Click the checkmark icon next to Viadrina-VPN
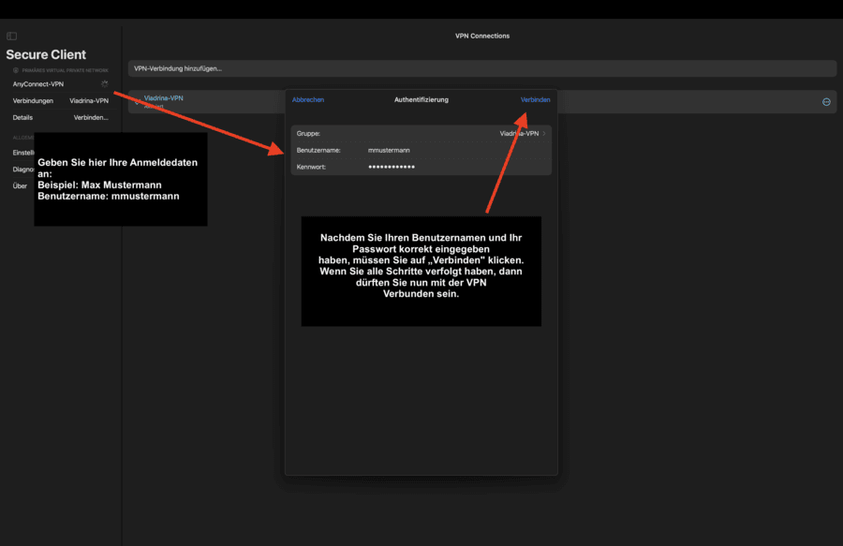 point(137,102)
